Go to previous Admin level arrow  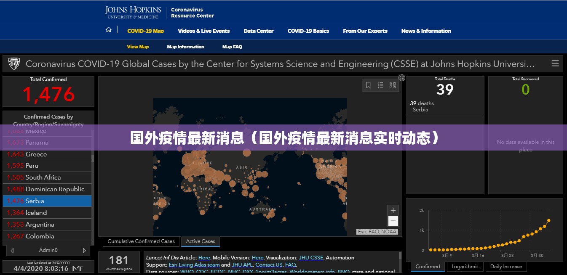click(x=12, y=250)
